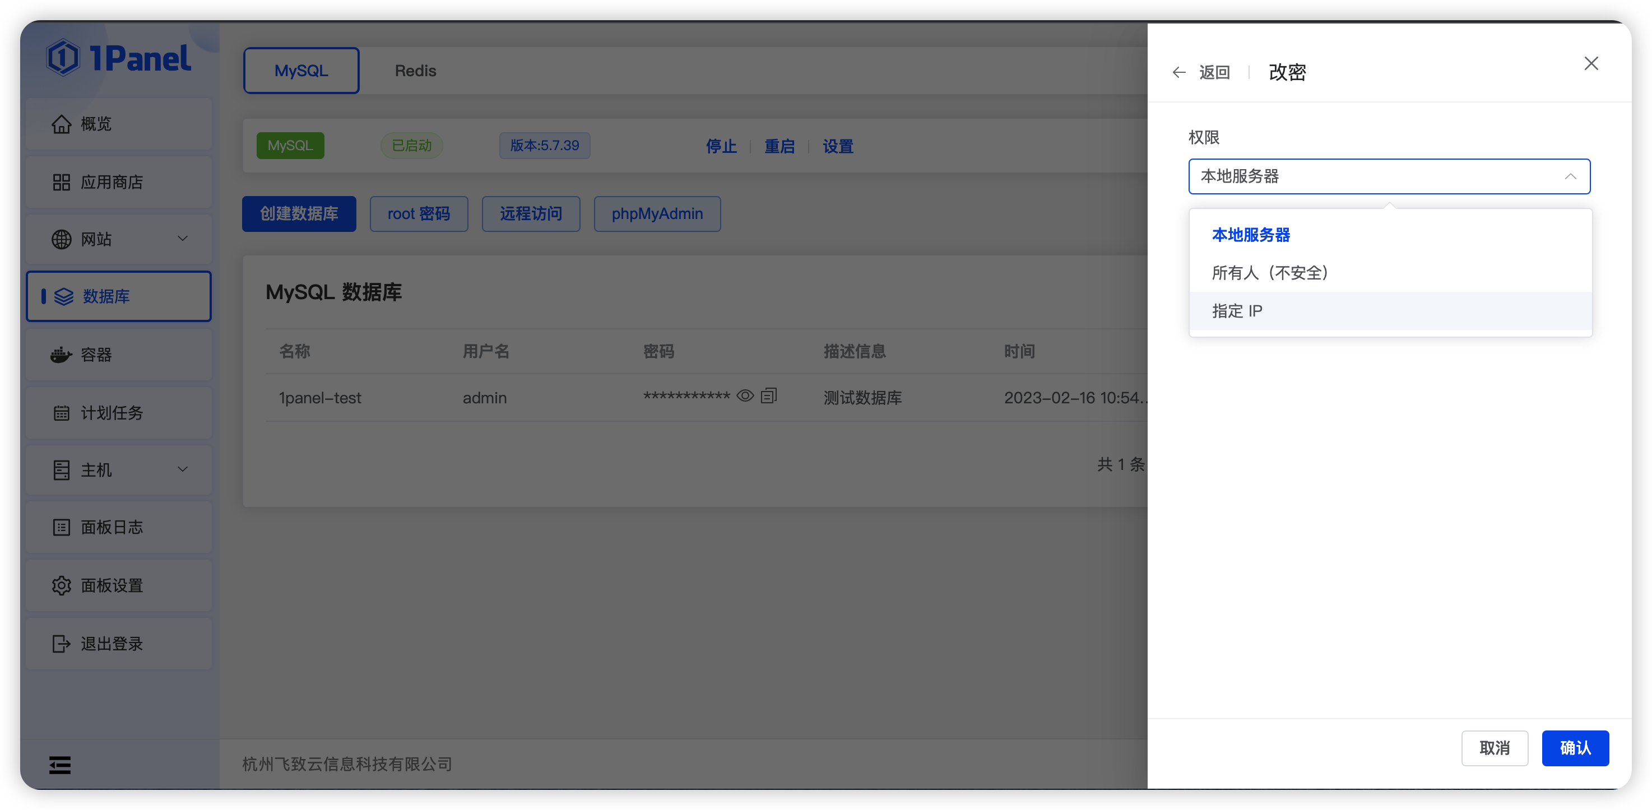Choose 所有人（不安全）option

tap(1269, 273)
